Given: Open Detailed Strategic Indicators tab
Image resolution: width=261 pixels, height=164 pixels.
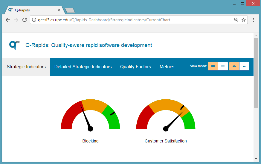Looking at the screenshot, I should pos(83,67).
